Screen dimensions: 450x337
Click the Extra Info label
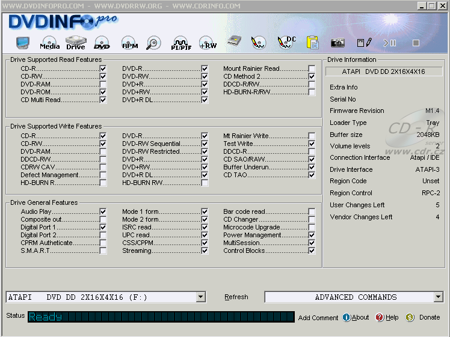[344, 87]
